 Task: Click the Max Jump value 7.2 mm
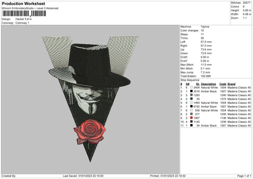point(205,72)
